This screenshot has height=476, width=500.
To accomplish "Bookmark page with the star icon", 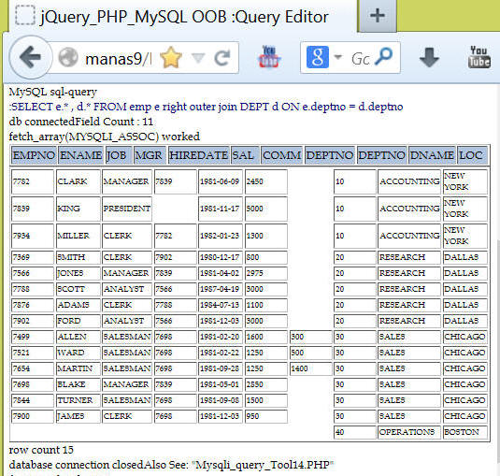I will [171, 58].
